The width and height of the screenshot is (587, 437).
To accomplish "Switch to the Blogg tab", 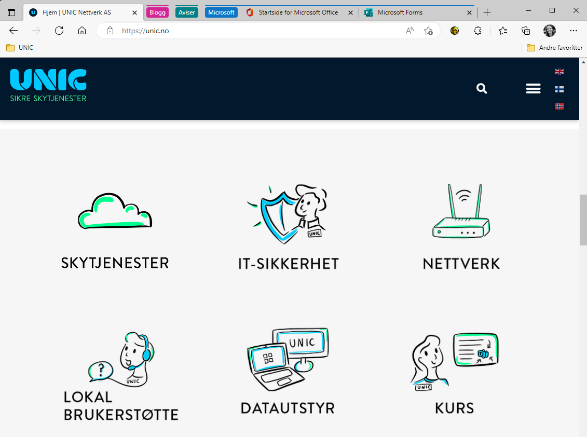I will [157, 11].
